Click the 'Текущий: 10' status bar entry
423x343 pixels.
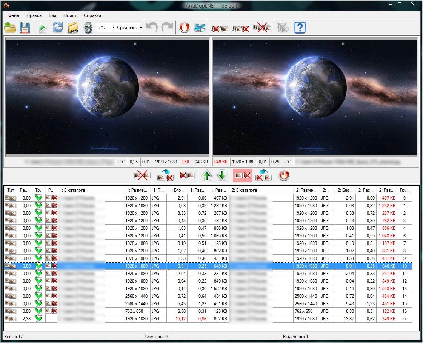[x=157, y=337]
